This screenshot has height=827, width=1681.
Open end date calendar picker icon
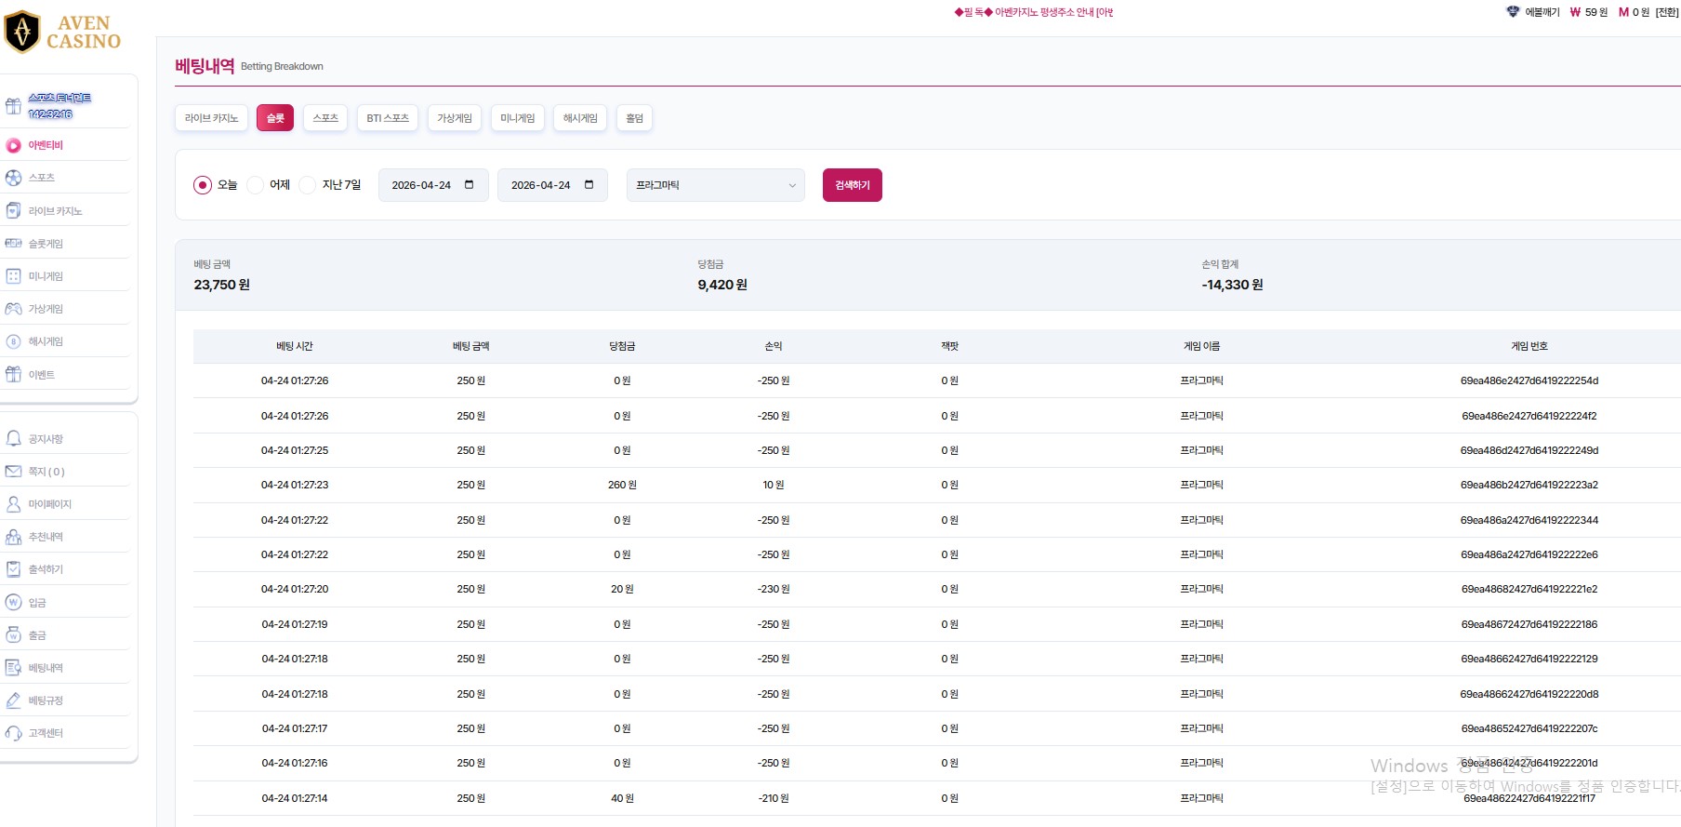coord(589,185)
